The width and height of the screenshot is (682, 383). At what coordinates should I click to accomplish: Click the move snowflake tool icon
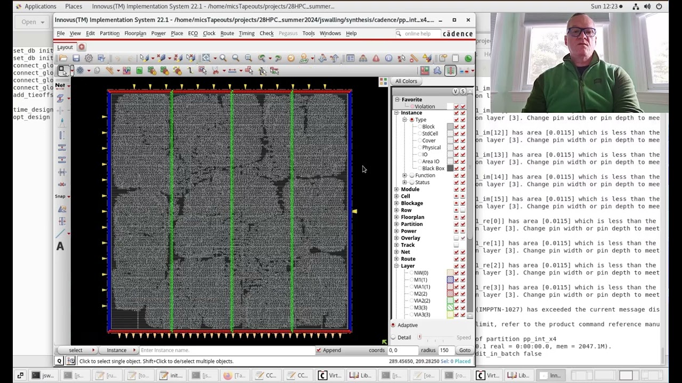[80, 71]
